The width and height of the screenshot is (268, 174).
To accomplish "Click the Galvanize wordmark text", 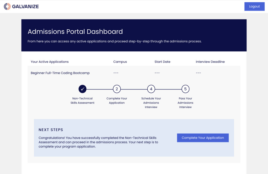I will pyautogui.click(x=25, y=7).
